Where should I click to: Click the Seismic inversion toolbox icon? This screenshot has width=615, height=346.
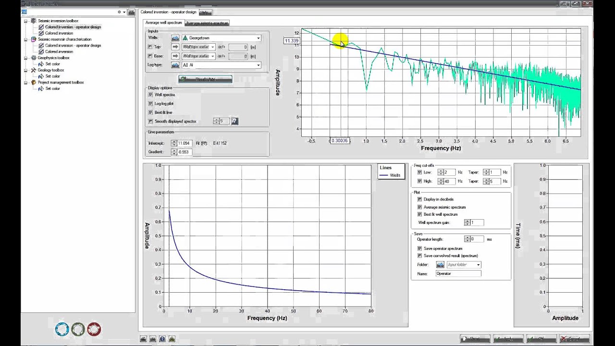[x=34, y=21]
